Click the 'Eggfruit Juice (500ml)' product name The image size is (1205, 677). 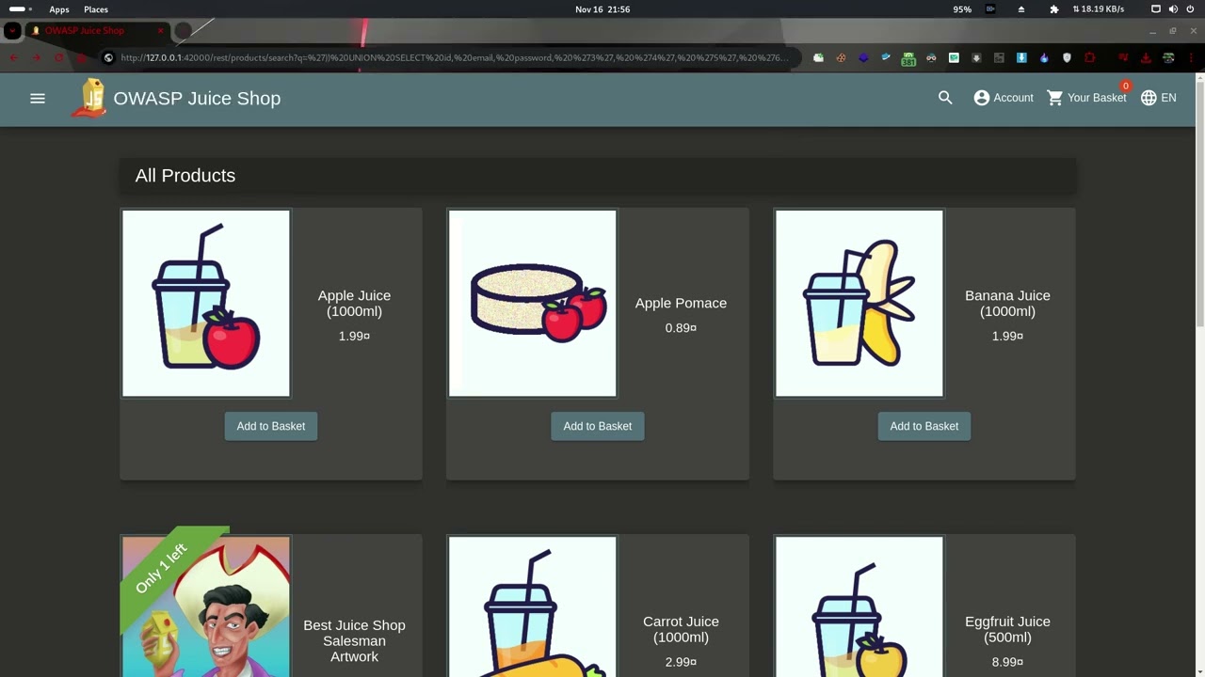[x=1007, y=629]
